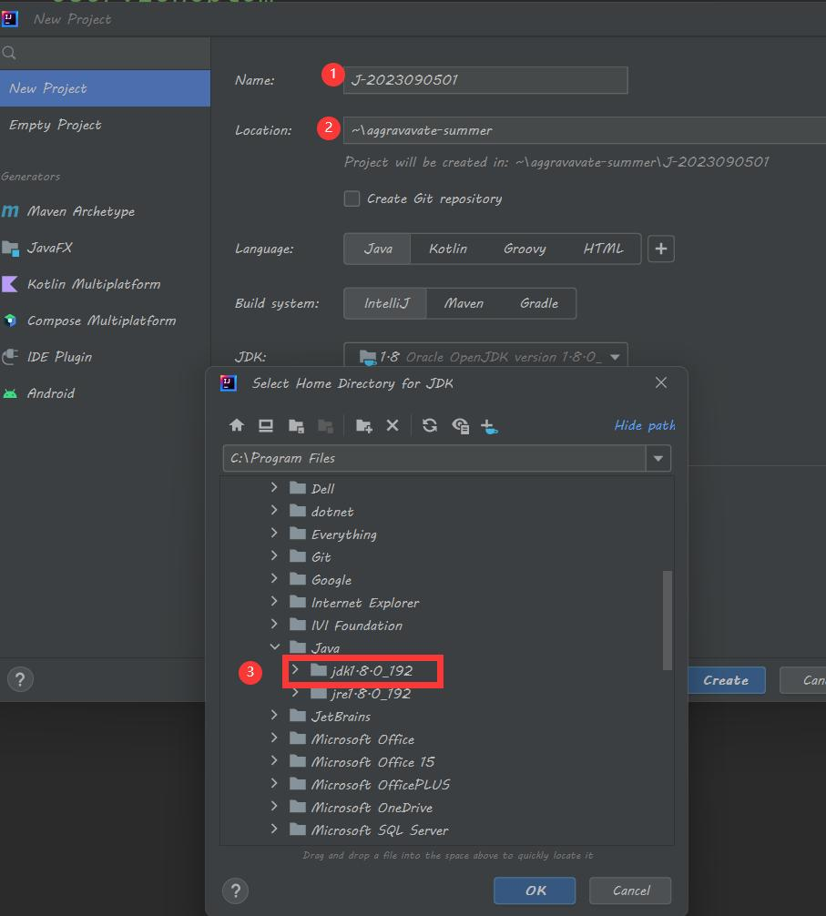Select the Microsoft OneDrive folder
The image size is (826, 916).
click(x=372, y=808)
